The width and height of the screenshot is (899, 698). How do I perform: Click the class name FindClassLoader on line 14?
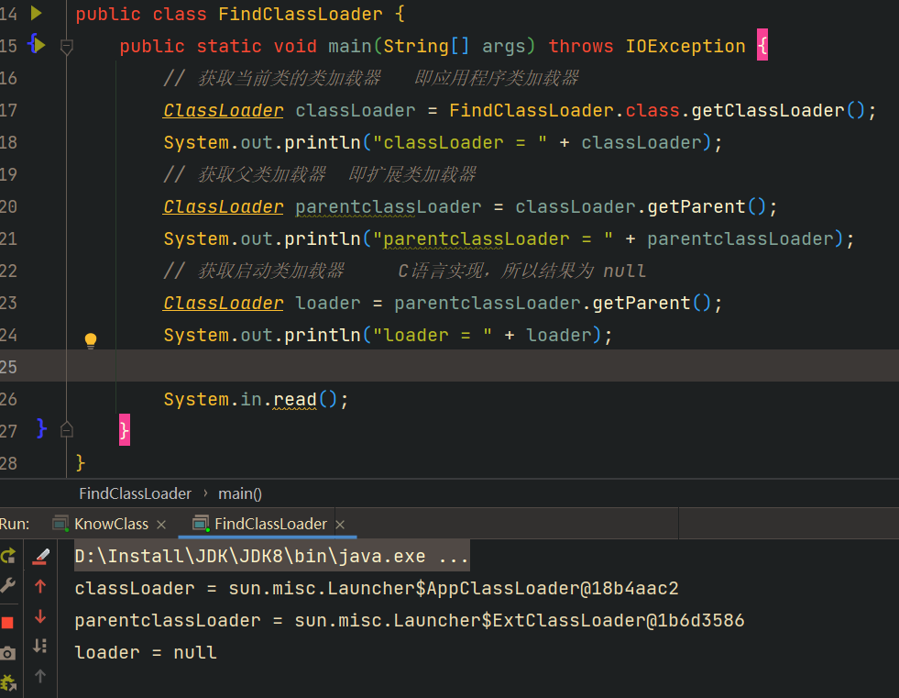(300, 14)
